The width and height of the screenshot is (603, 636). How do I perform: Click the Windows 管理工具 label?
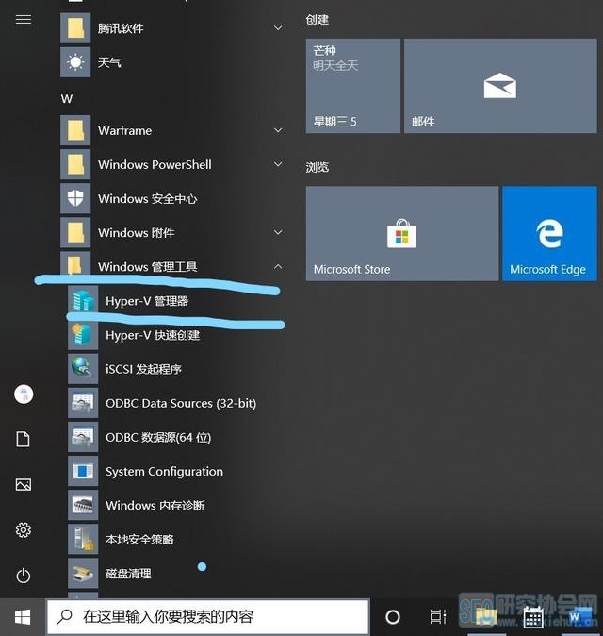(x=147, y=267)
